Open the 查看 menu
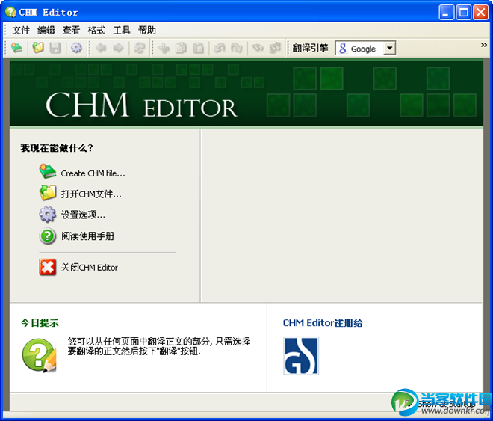 [72, 30]
